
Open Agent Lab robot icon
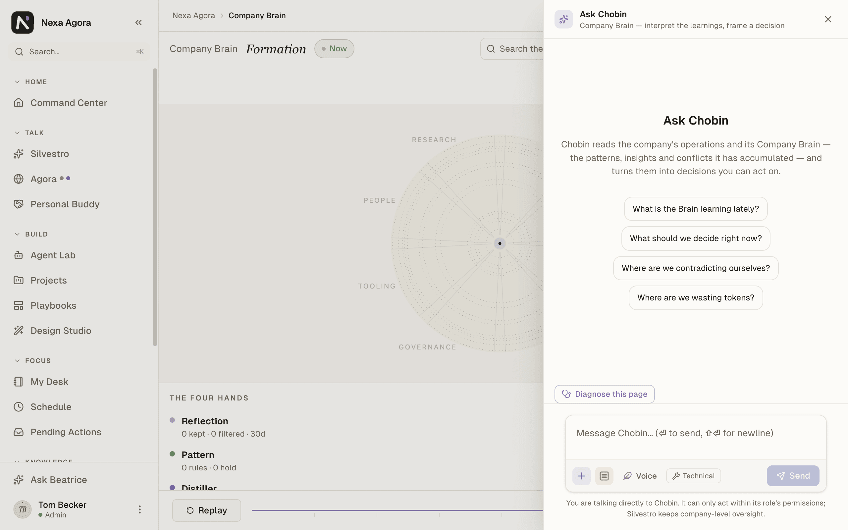(19, 255)
